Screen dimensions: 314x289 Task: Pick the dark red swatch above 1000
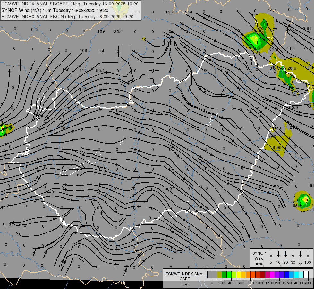tap(263, 275)
